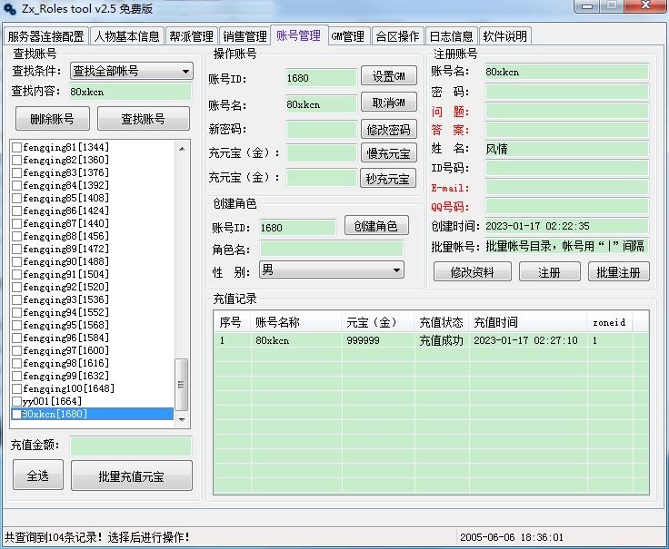Click the 批量注册 button

pyautogui.click(x=619, y=271)
